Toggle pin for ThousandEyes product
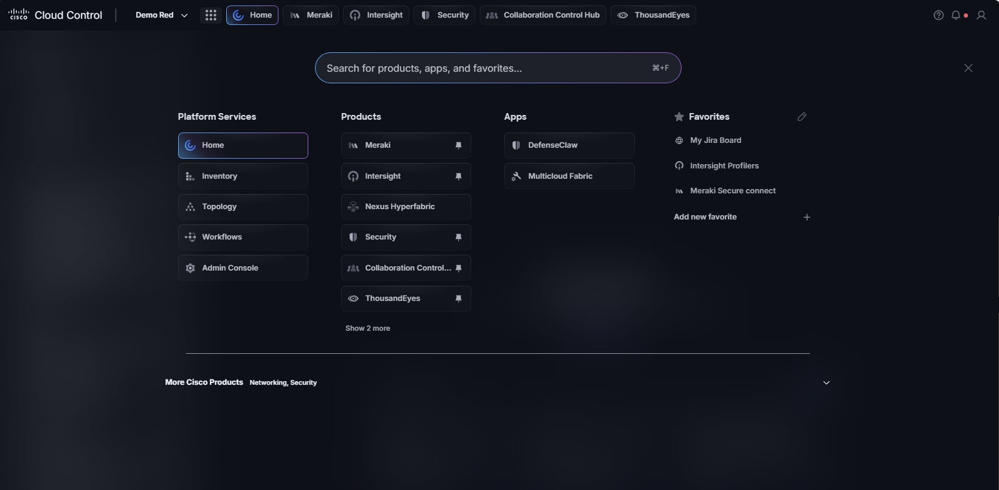The height and width of the screenshot is (490, 999). pos(458,298)
